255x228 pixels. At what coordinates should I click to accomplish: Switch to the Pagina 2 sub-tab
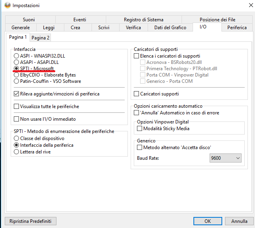click(x=40, y=38)
